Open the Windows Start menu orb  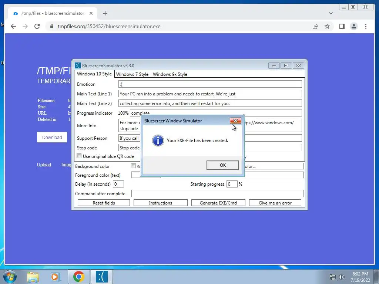10,277
